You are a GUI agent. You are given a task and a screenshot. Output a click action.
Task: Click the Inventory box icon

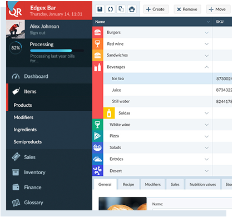click(x=16, y=172)
